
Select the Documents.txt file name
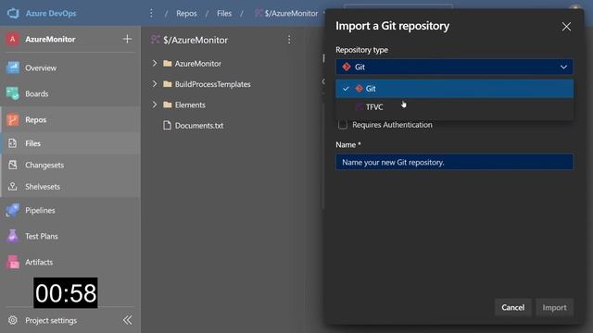click(x=199, y=126)
